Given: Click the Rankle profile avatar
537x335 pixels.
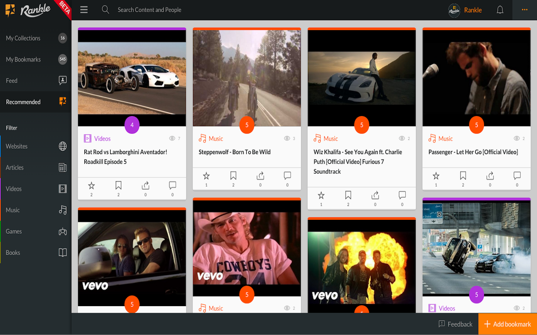Looking at the screenshot, I should tap(454, 10).
